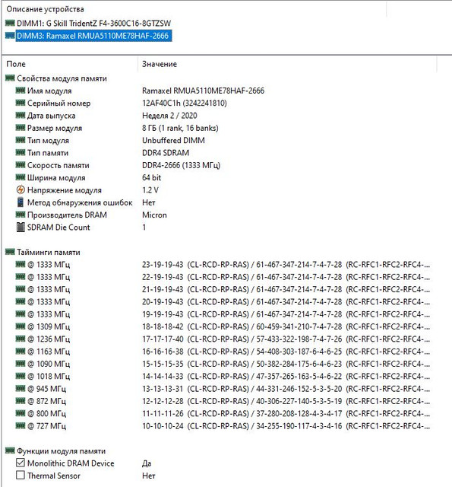
Task: Click the Поле column header
Action: click(70, 64)
